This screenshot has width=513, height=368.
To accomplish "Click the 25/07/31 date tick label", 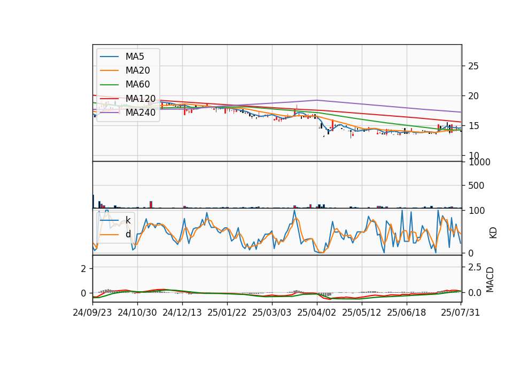I will click(460, 313).
